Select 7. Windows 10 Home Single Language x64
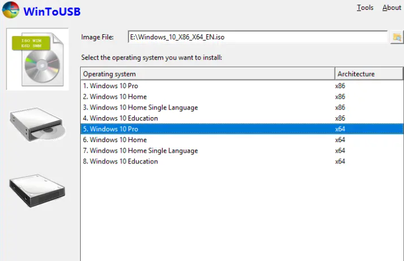This screenshot has width=404, height=261. [x=242, y=151]
